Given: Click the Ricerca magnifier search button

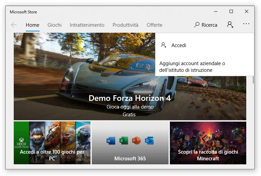Looking at the screenshot, I should click(x=206, y=25).
